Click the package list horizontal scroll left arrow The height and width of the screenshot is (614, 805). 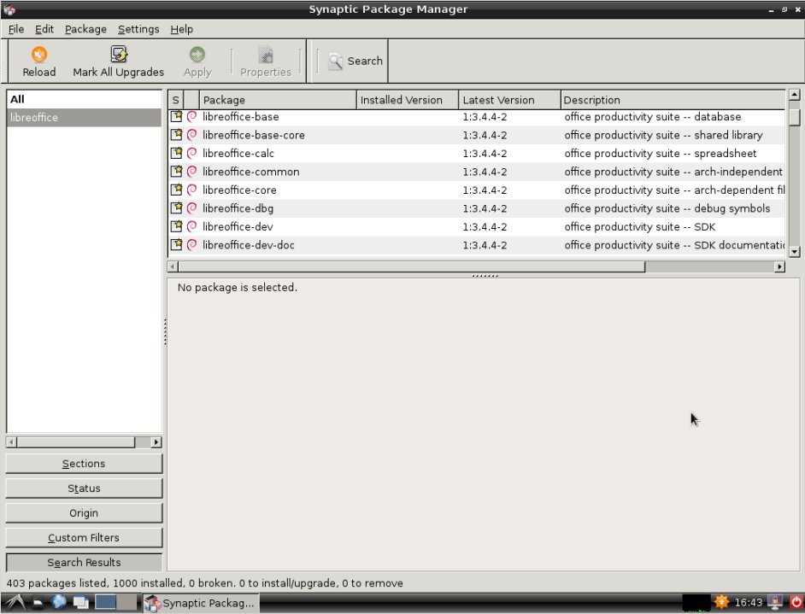point(173,266)
